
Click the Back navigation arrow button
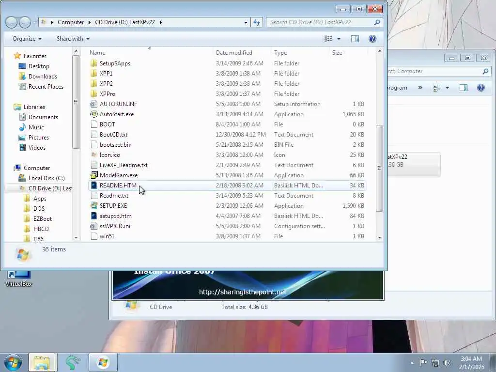12,22
